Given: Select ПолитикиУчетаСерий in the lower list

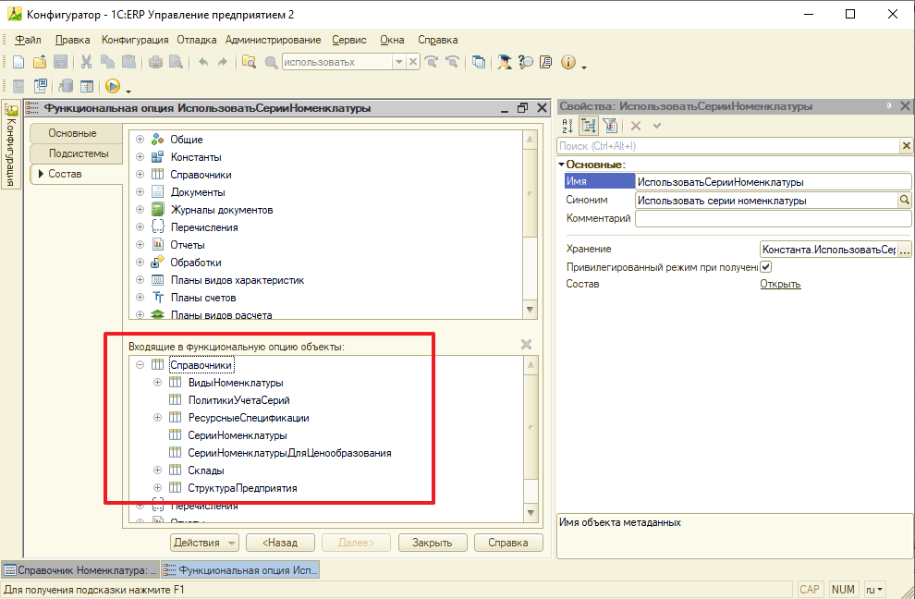Looking at the screenshot, I should point(238,400).
